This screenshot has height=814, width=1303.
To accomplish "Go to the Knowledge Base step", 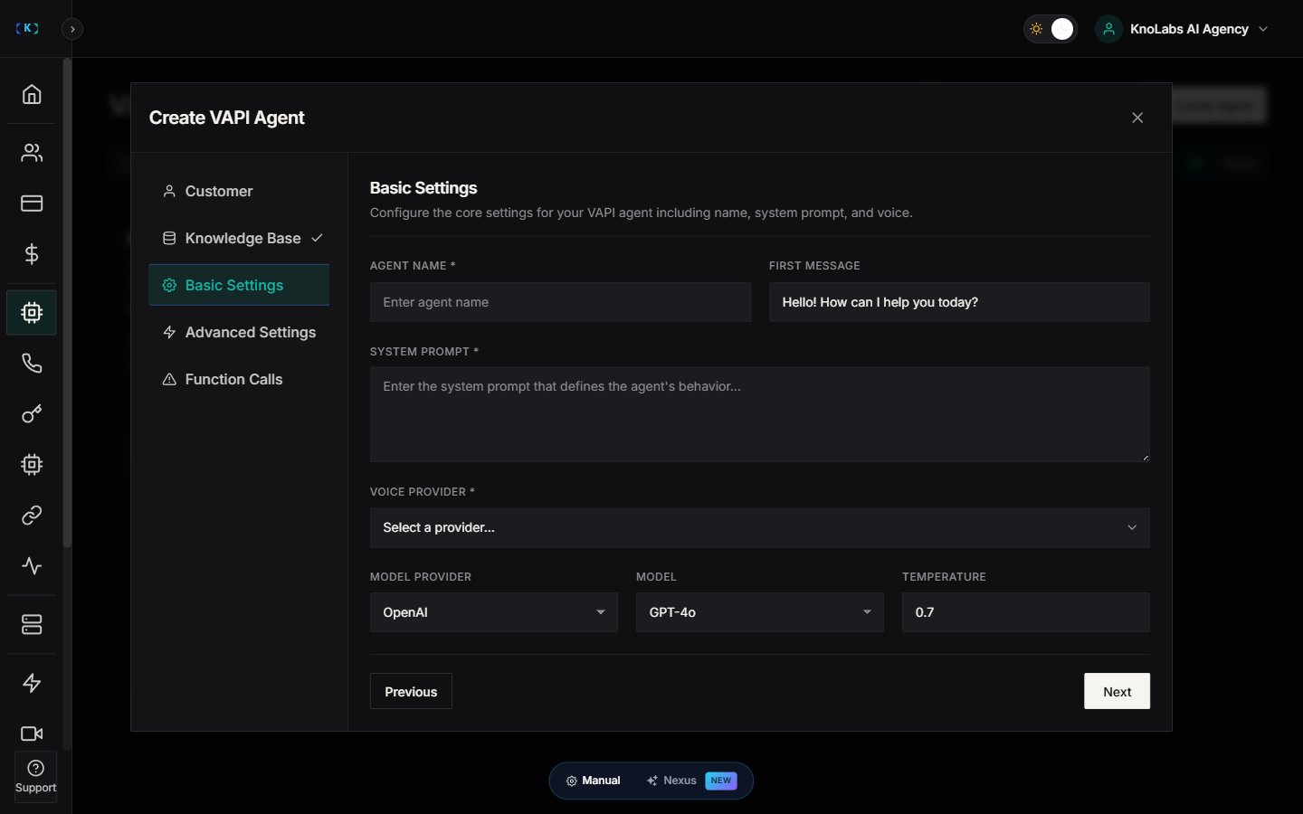I will (239, 238).
